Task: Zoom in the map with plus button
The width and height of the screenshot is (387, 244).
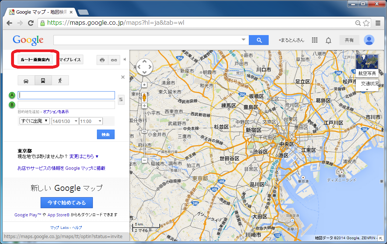Action: 144,106
